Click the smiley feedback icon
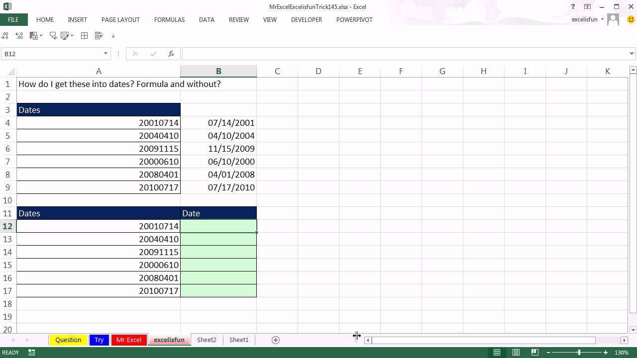Screen dimensions: 637x358 coord(631,19)
